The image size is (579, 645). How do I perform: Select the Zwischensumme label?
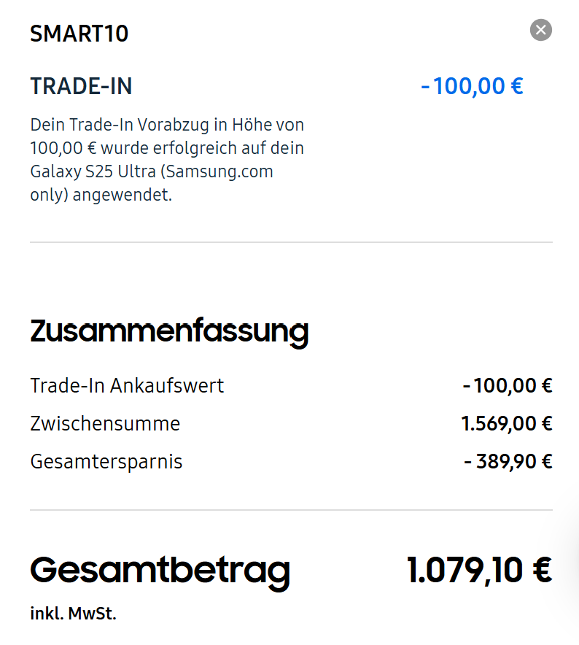point(105,423)
